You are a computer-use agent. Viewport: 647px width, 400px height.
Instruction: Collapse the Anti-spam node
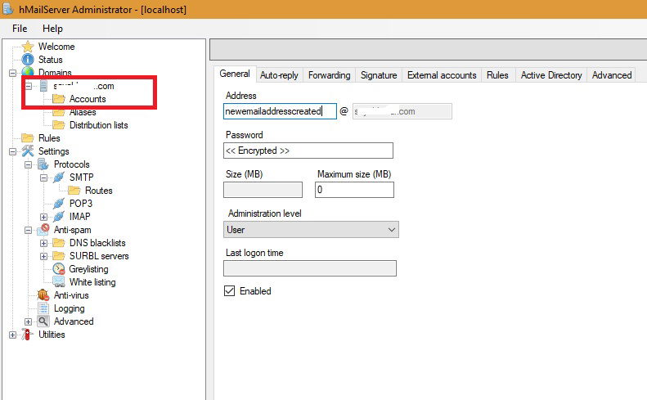click(x=29, y=230)
